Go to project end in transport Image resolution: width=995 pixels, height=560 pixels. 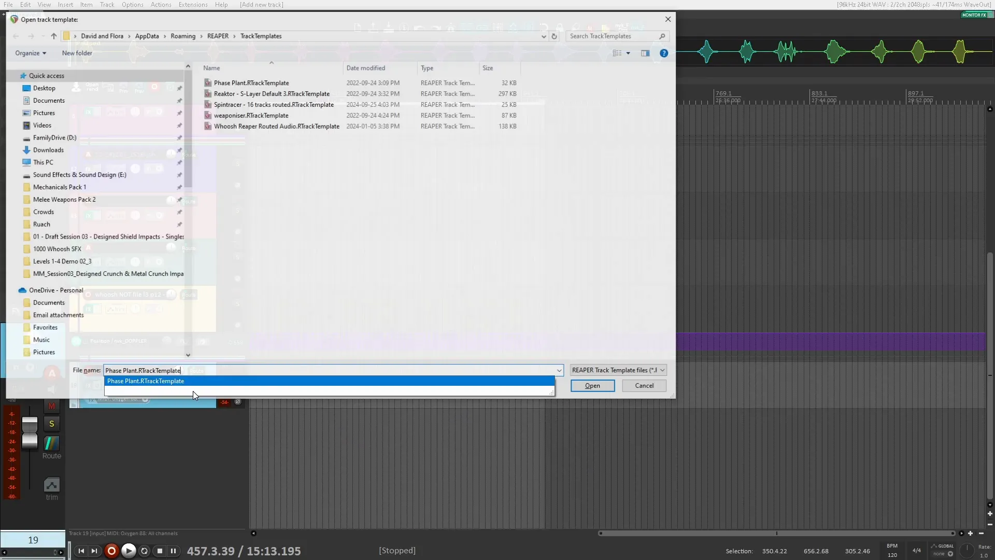tap(94, 551)
